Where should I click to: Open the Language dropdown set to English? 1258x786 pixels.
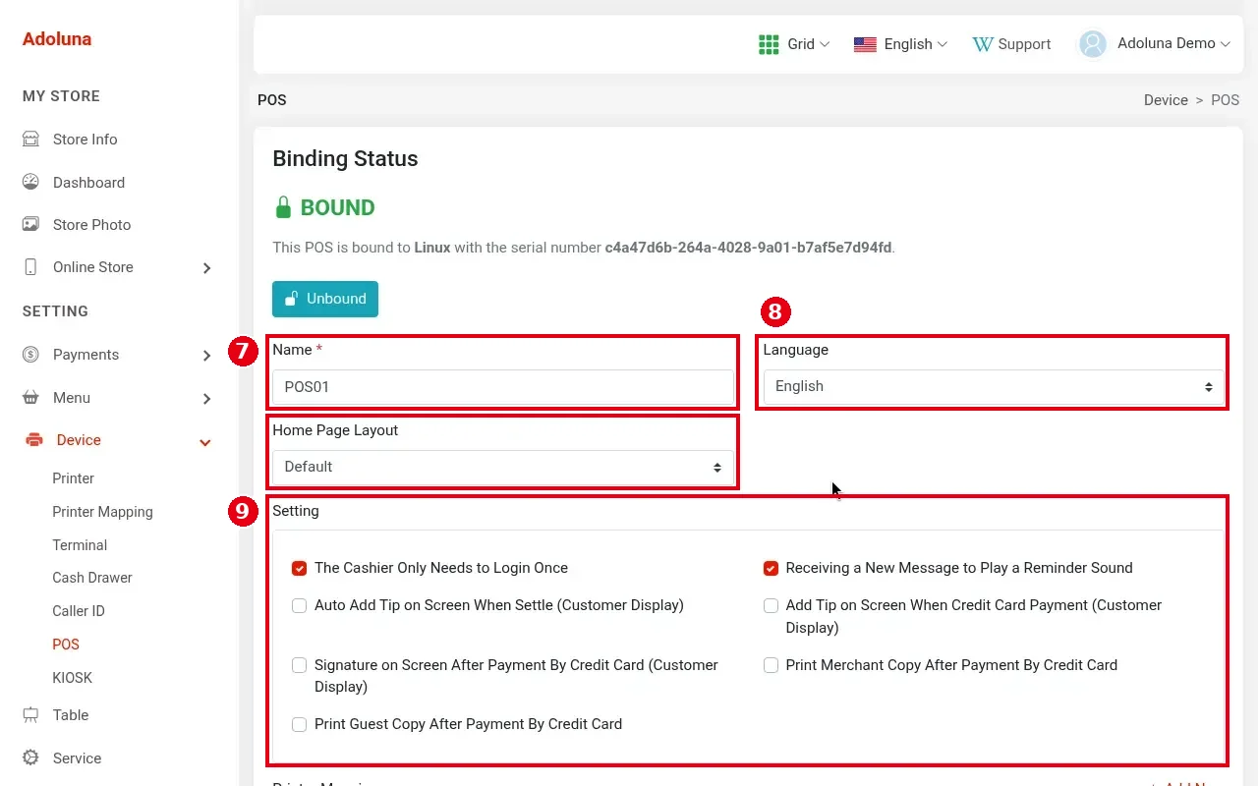tap(994, 386)
